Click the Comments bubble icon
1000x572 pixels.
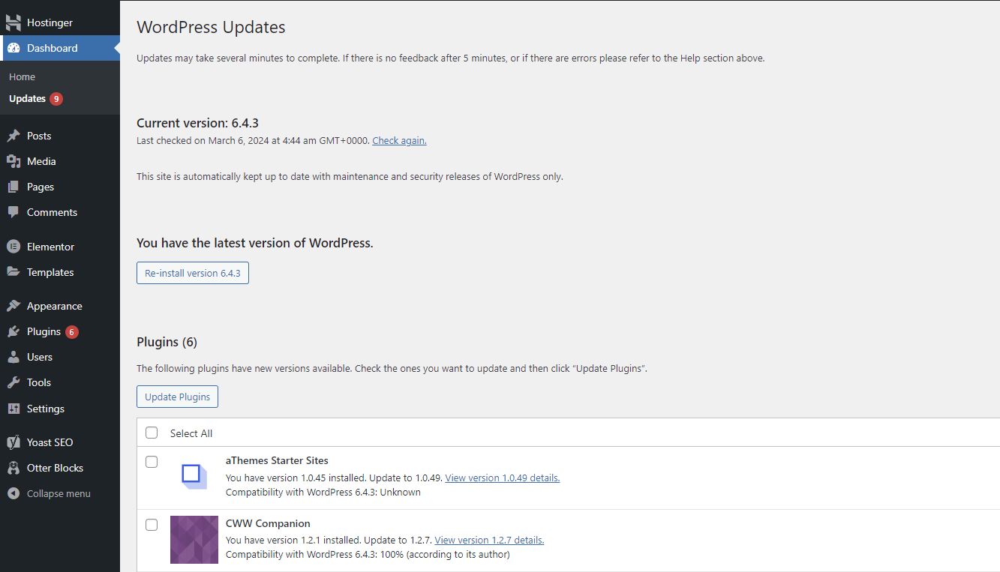(x=14, y=212)
